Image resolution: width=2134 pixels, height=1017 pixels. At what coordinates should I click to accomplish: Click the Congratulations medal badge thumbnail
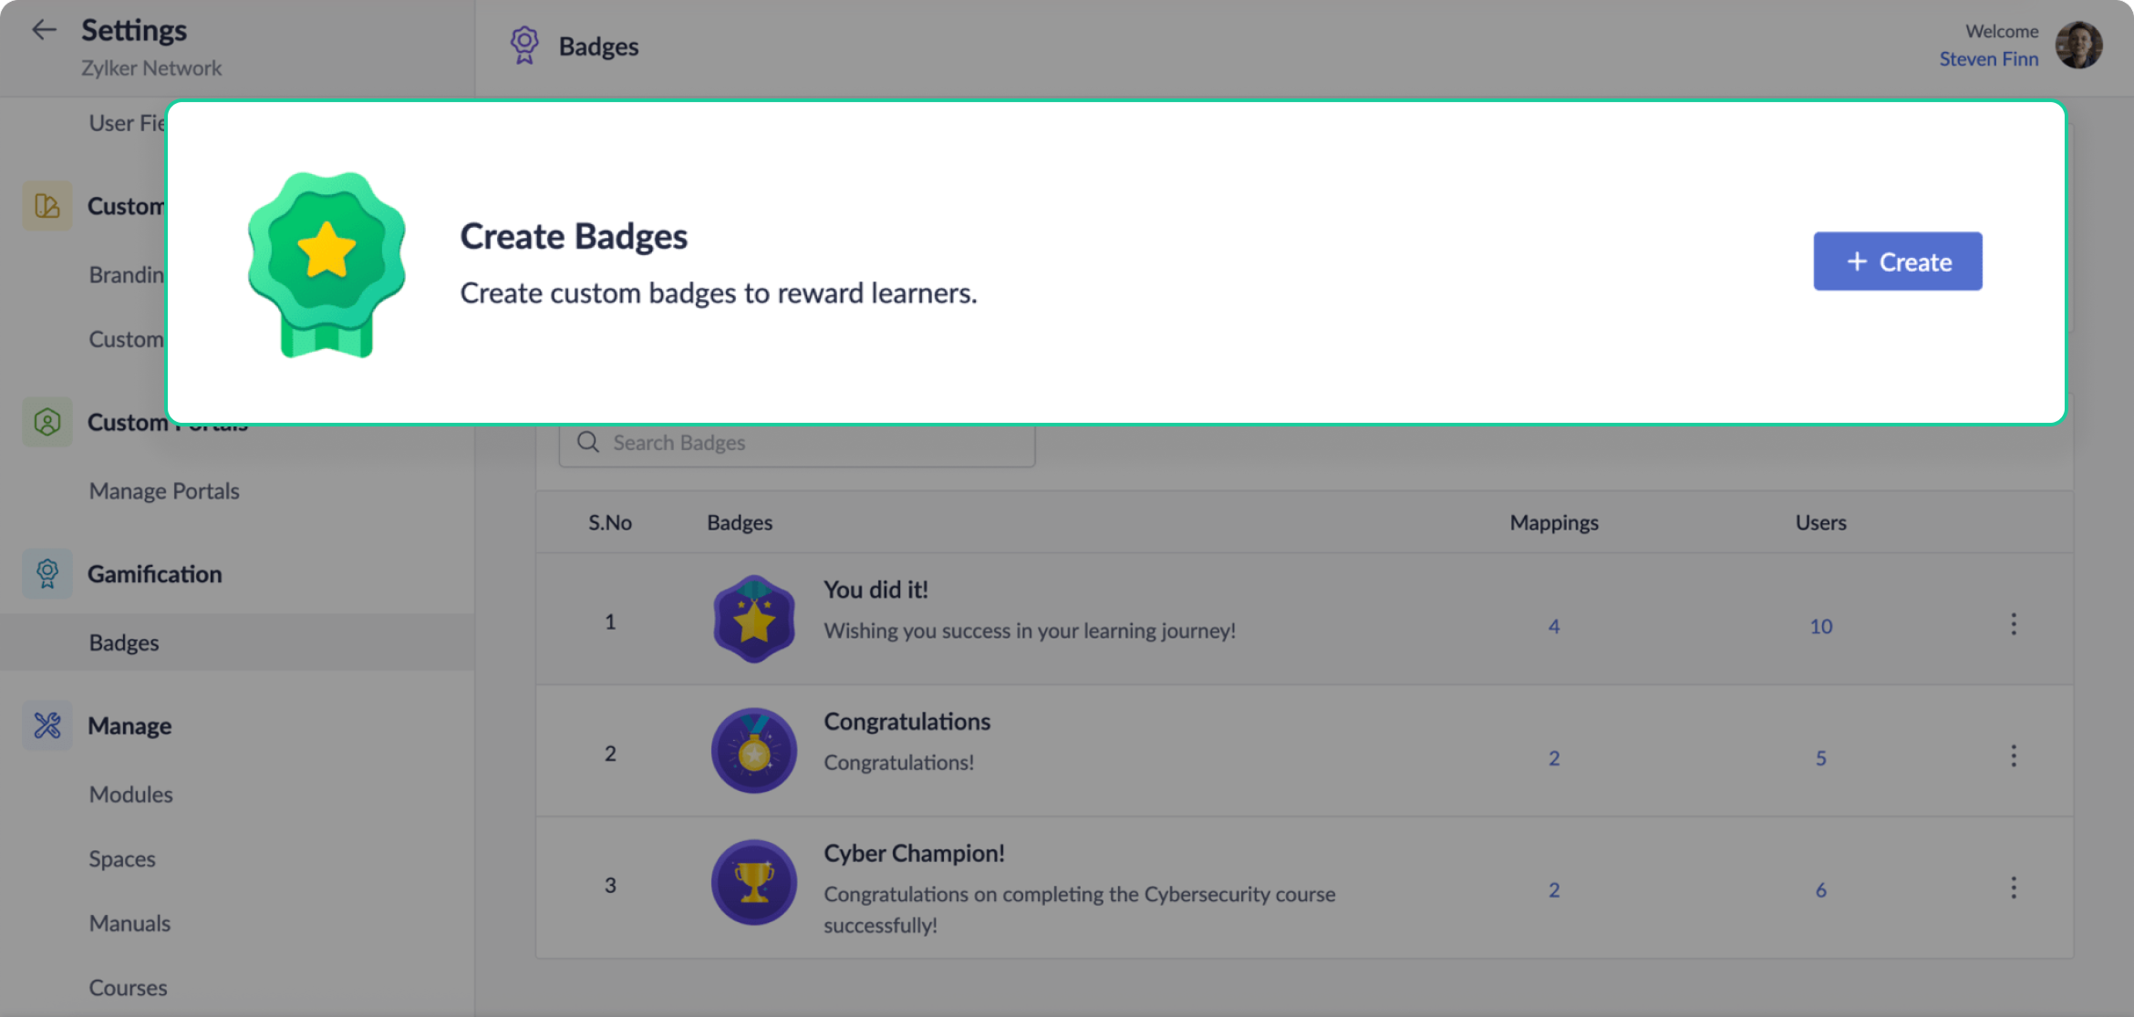click(x=753, y=750)
